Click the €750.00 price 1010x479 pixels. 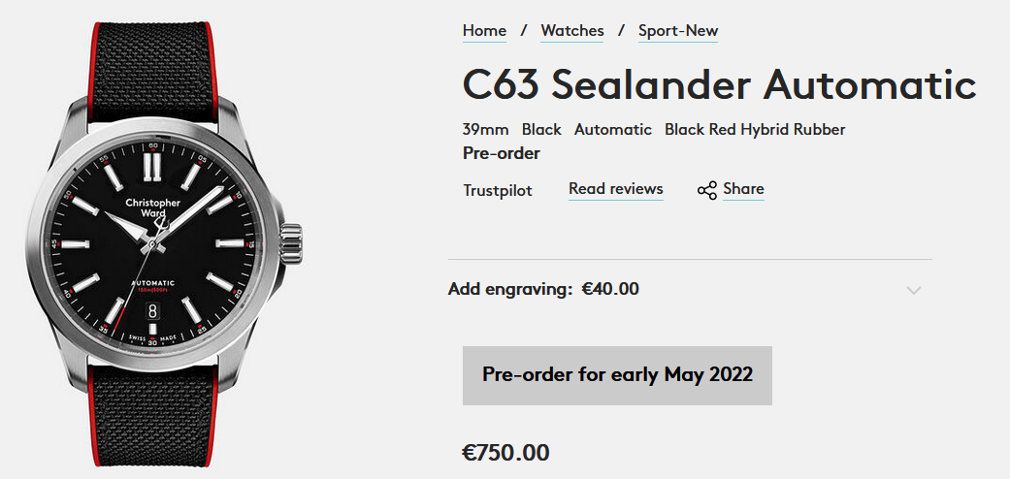click(505, 453)
